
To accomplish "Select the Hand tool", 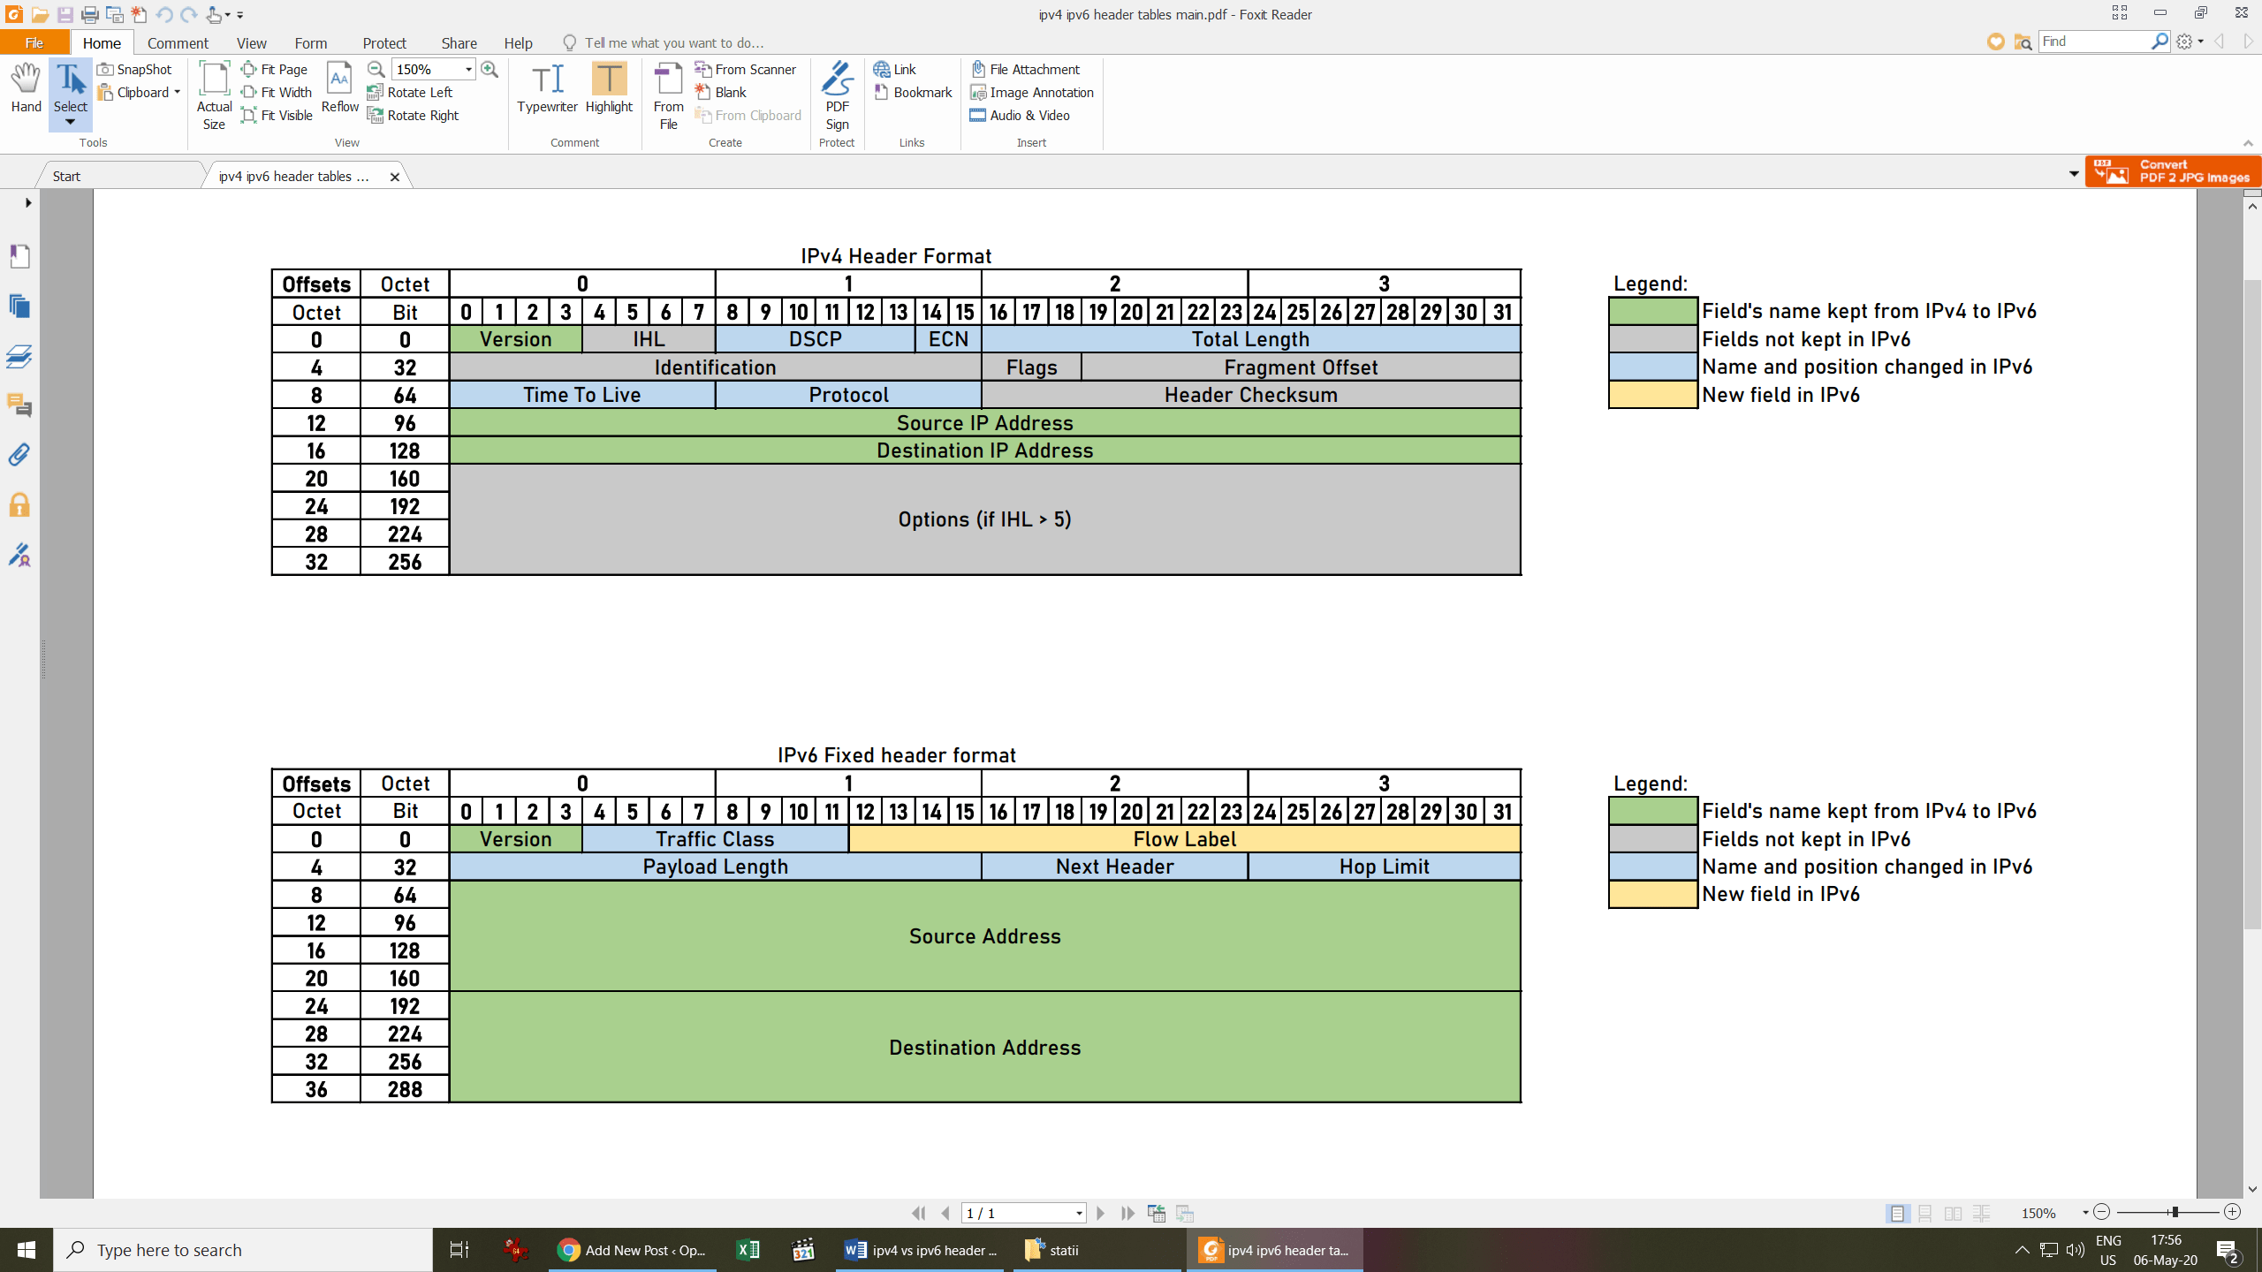I will pyautogui.click(x=26, y=88).
